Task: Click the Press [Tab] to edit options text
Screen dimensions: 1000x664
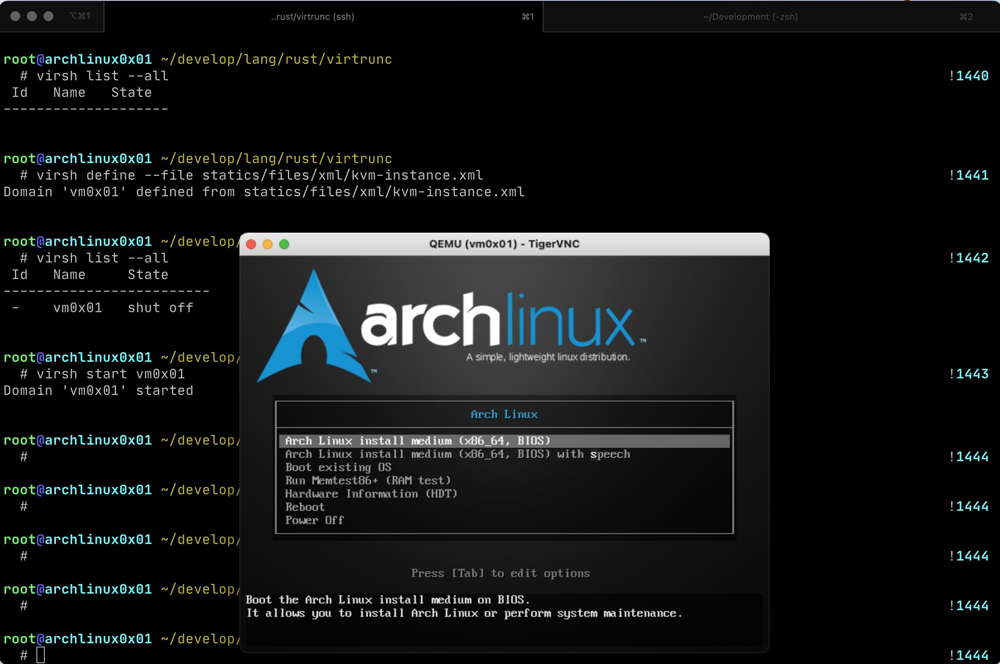Action: pyautogui.click(x=500, y=573)
